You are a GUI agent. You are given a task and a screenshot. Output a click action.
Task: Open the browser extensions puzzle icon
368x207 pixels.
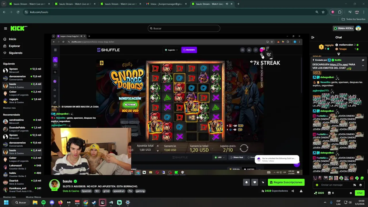tap(340, 12)
